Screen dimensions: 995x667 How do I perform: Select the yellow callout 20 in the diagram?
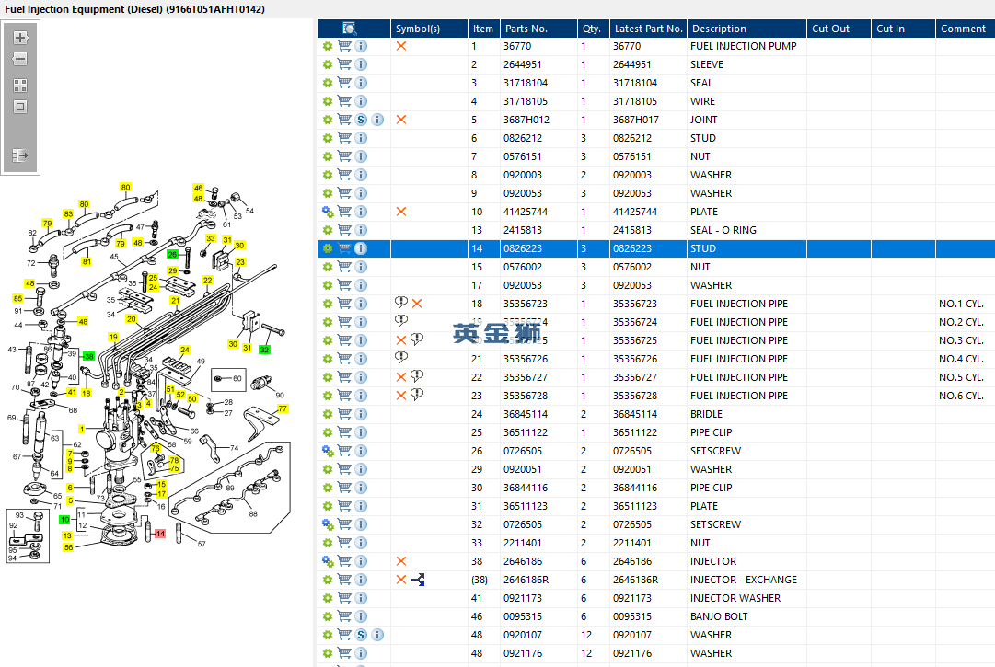[131, 319]
